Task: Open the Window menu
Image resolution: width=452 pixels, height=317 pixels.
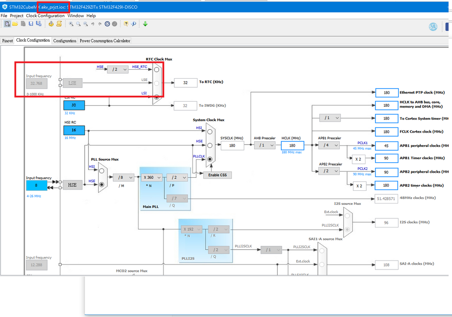Action: click(x=76, y=15)
